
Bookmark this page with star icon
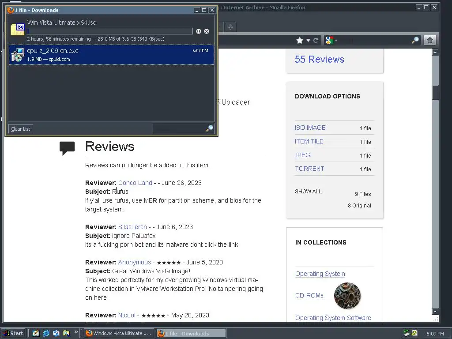click(300, 40)
